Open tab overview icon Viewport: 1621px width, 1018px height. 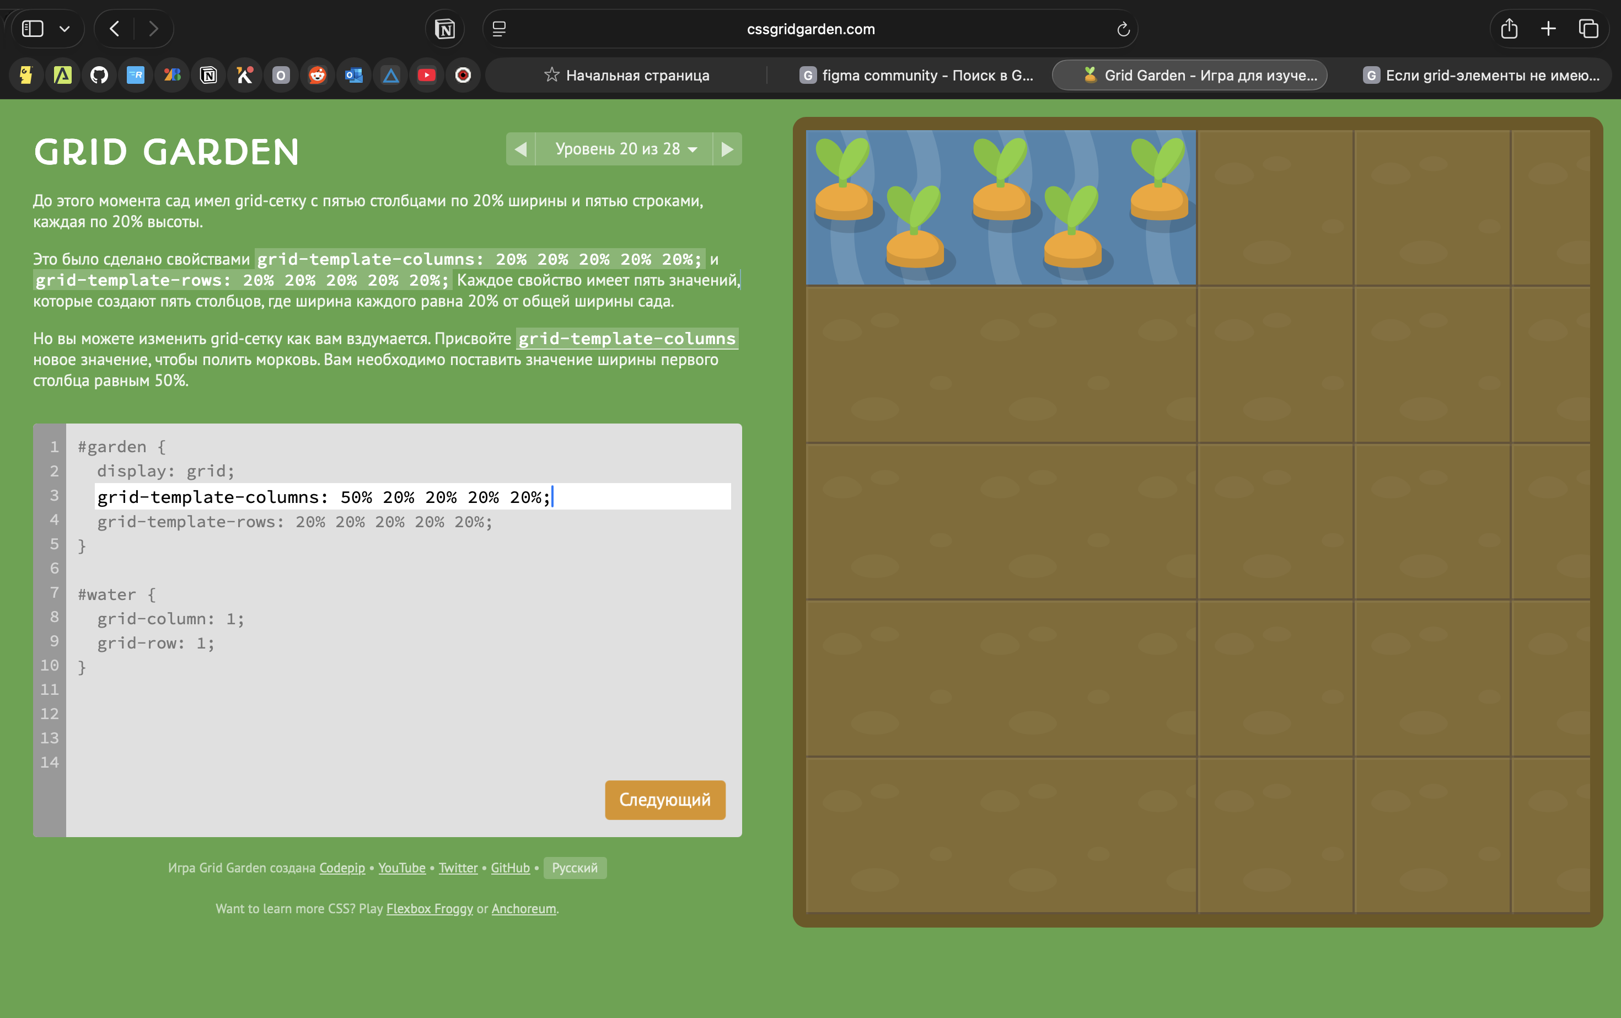tap(1588, 29)
